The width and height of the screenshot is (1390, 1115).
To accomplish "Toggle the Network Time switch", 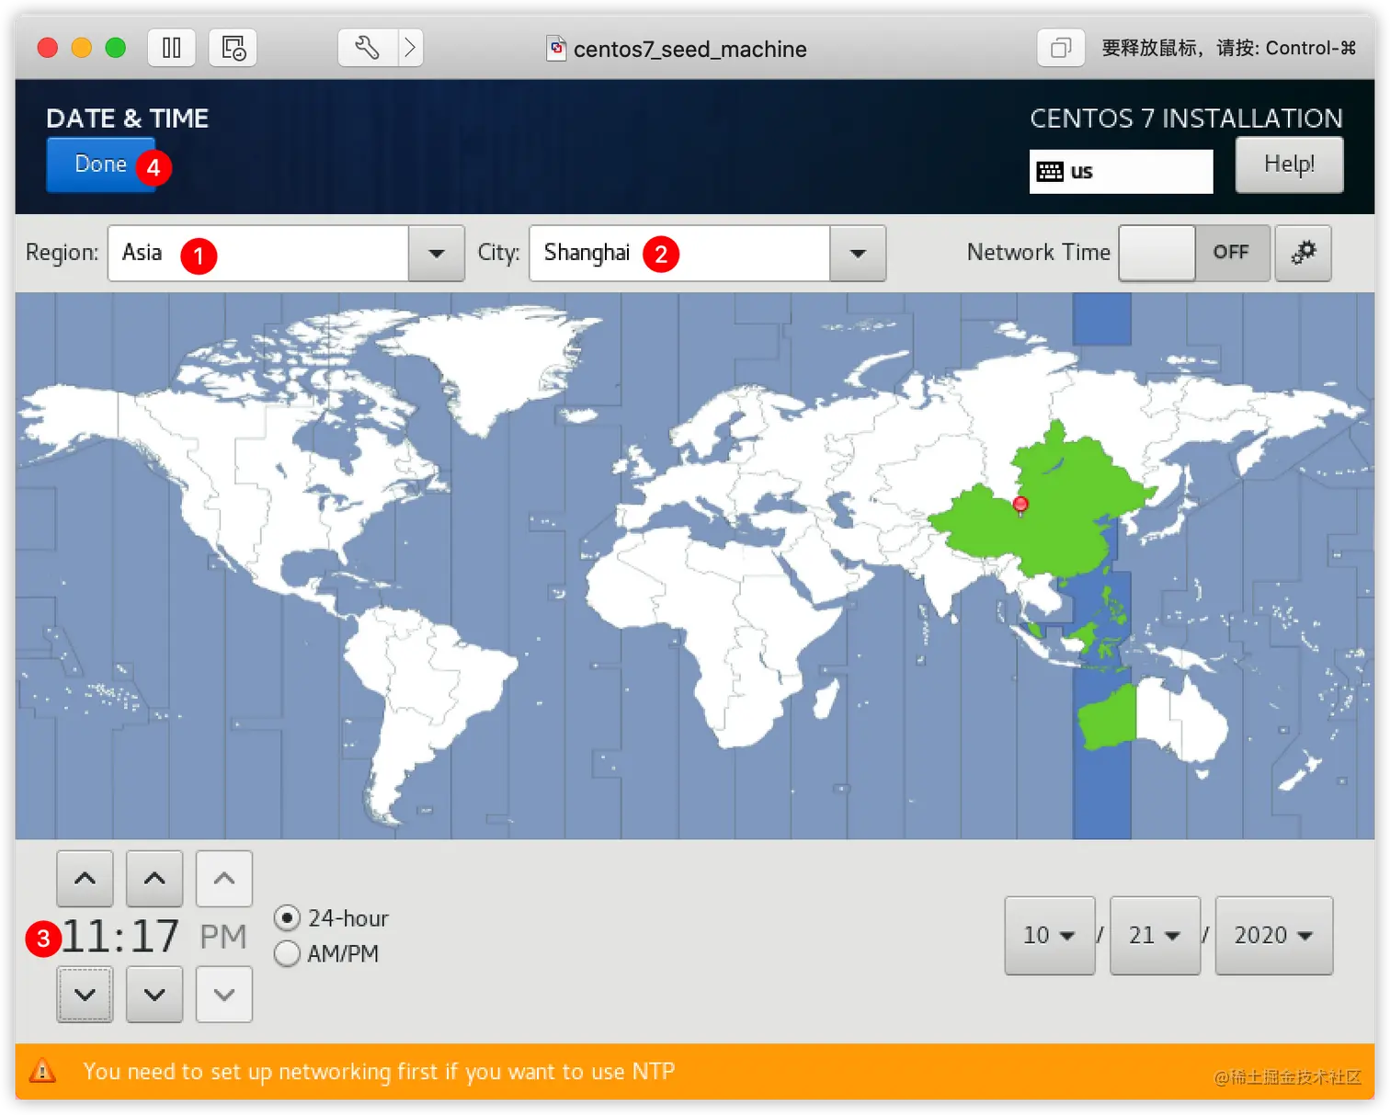I will (1194, 253).
